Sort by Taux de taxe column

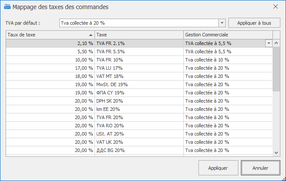pos(50,35)
